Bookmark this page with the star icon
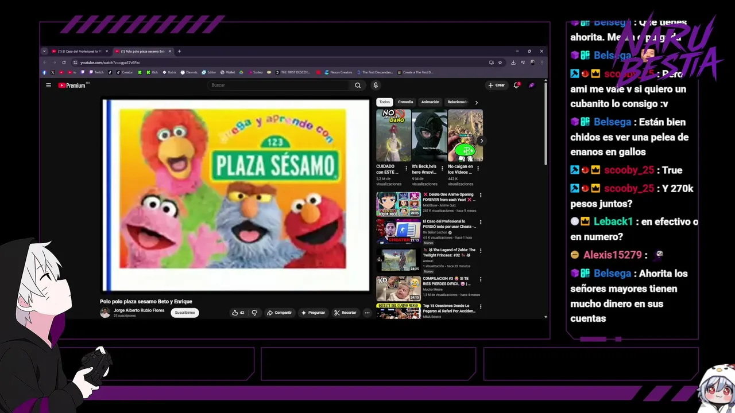The image size is (735, 413). 500,63
